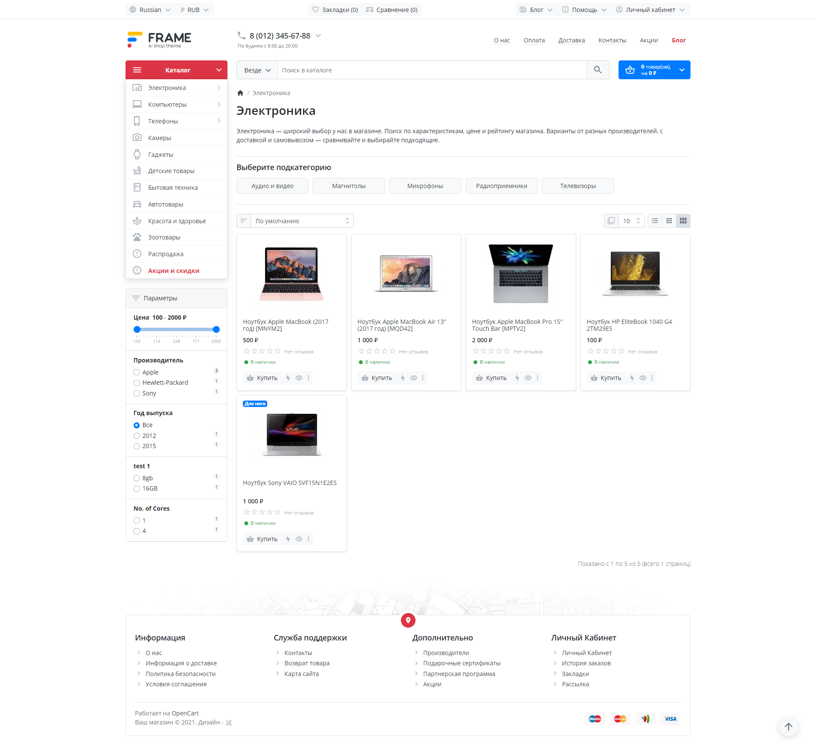Open Компьютеры catalog category
This screenshot has height=754, width=816.
[x=176, y=105]
